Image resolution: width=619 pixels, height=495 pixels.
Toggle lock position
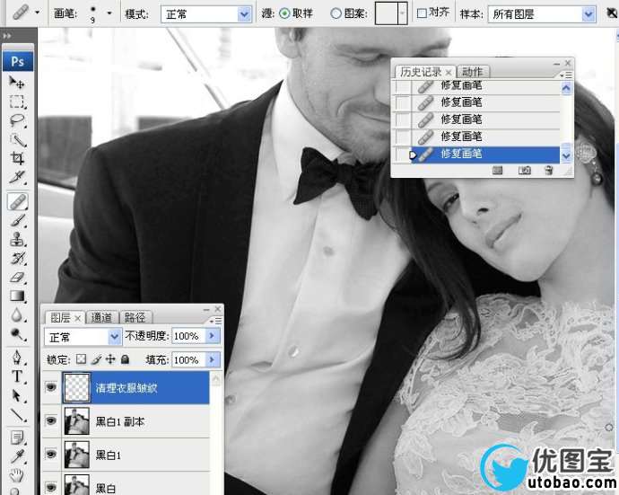pos(110,359)
